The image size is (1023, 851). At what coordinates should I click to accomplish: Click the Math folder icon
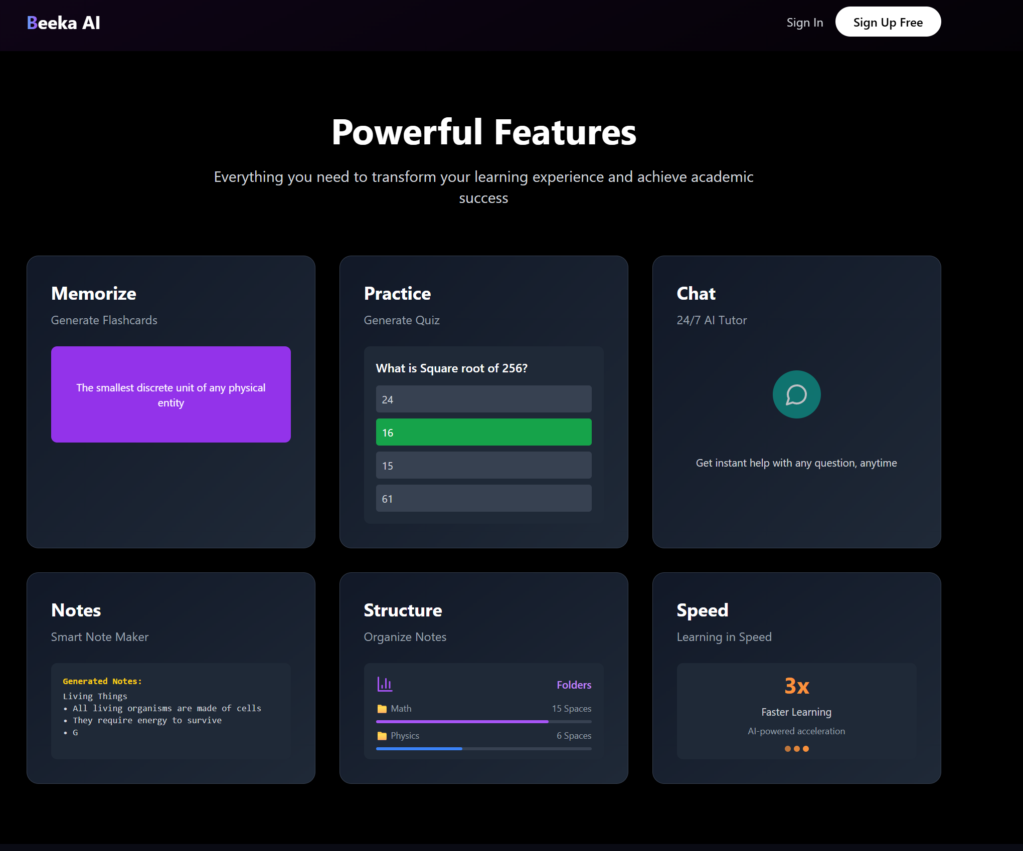point(382,709)
